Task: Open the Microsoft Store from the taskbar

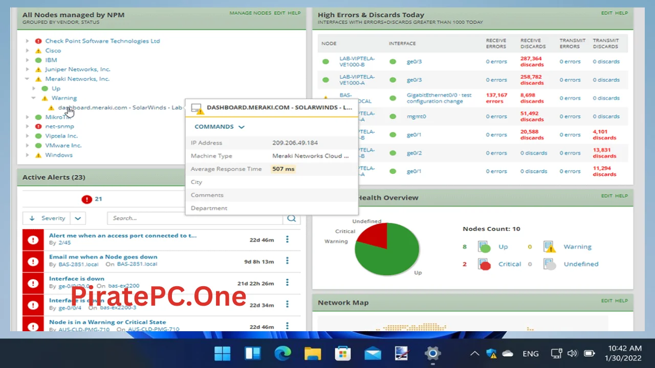Action: [x=342, y=353]
